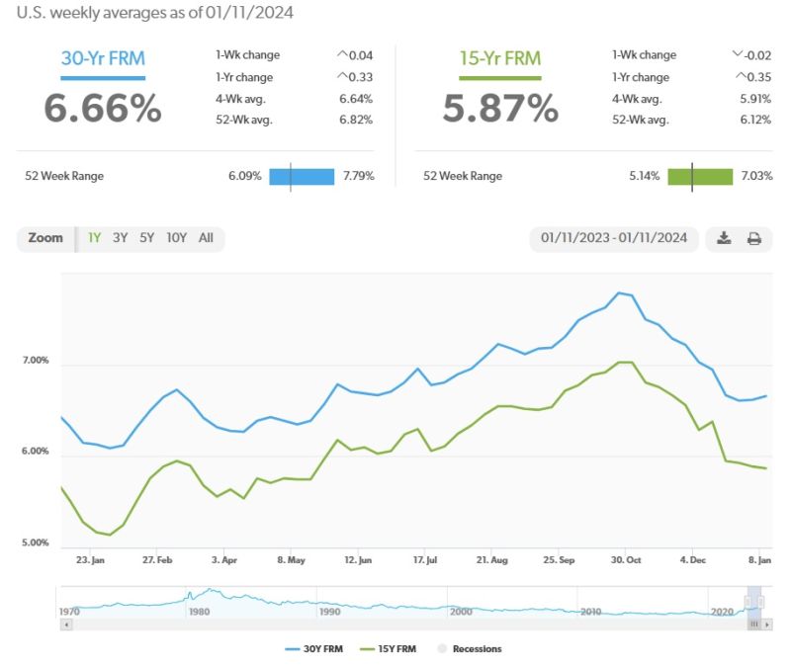791x667 pixels.
Task: Click the 30-Yr FRM 1-Yr change up arrow
Action: click(342, 77)
